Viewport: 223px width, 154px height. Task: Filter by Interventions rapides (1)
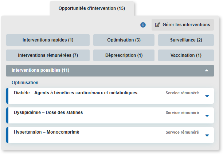tap(48, 40)
